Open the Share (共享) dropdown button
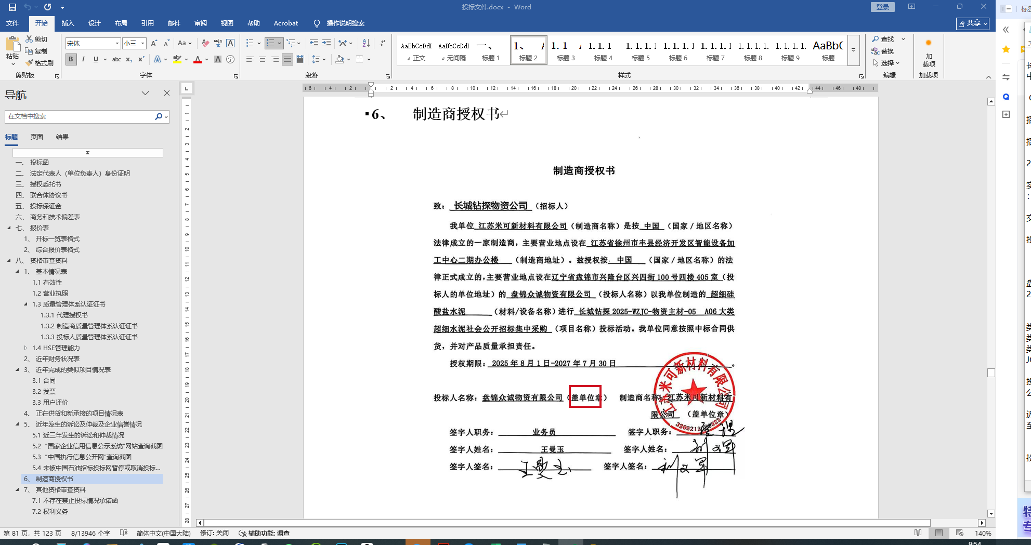The height and width of the screenshot is (545, 1031). pyautogui.click(x=973, y=23)
